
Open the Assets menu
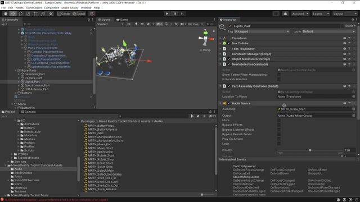point(20,8)
